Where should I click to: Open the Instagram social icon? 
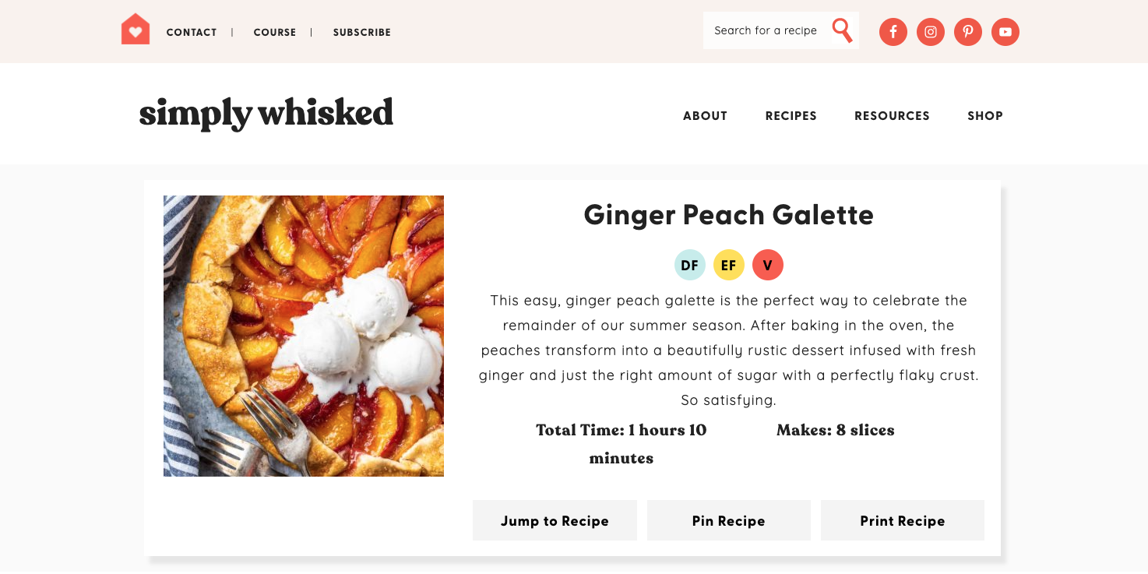point(931,32)
